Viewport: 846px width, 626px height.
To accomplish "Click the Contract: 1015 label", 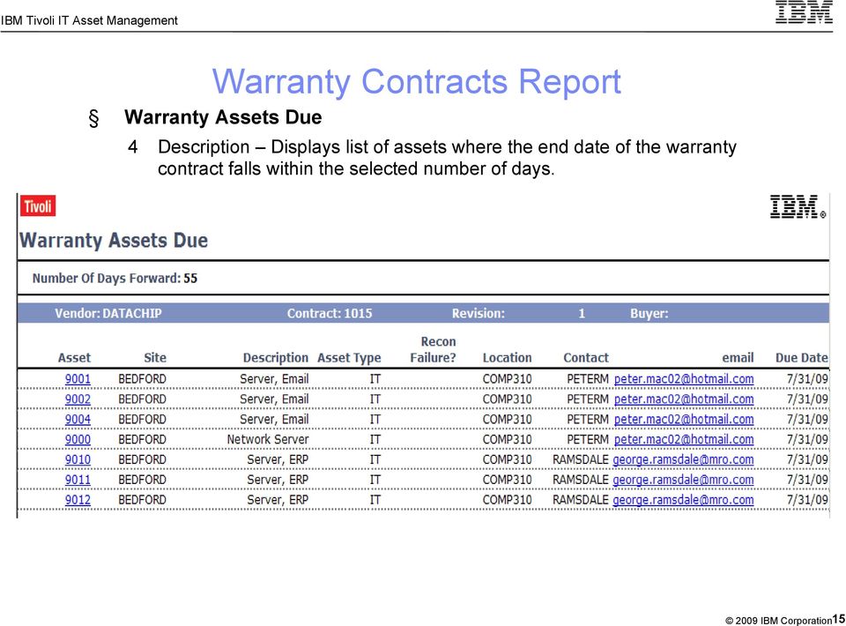I will point(329,314).
